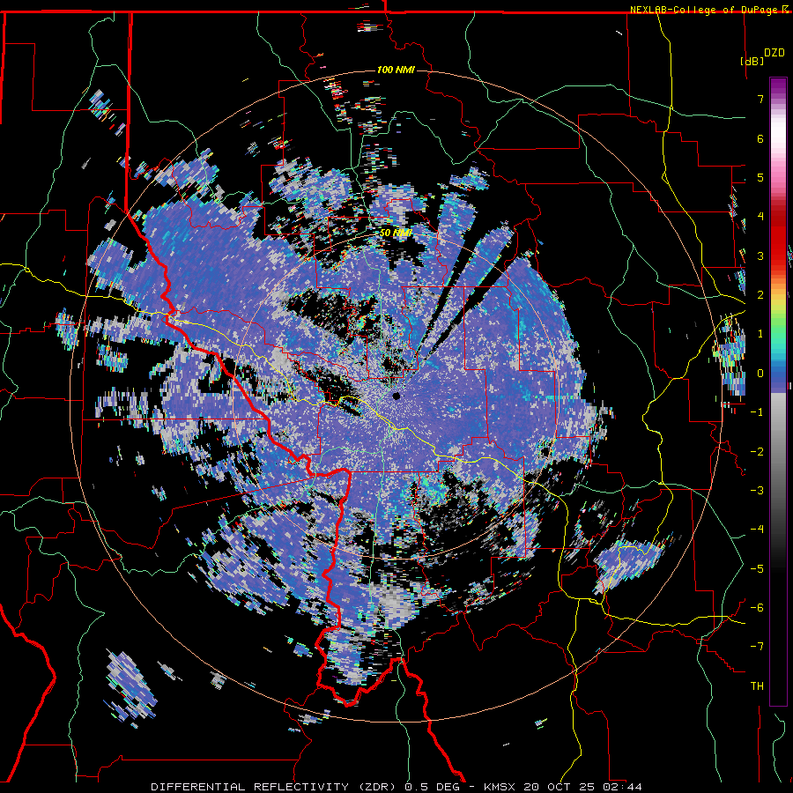
Task: Click the "DIFFERENTIAL REFLECTIVITY (ZDR)" caption text
Action: (276, 787)
